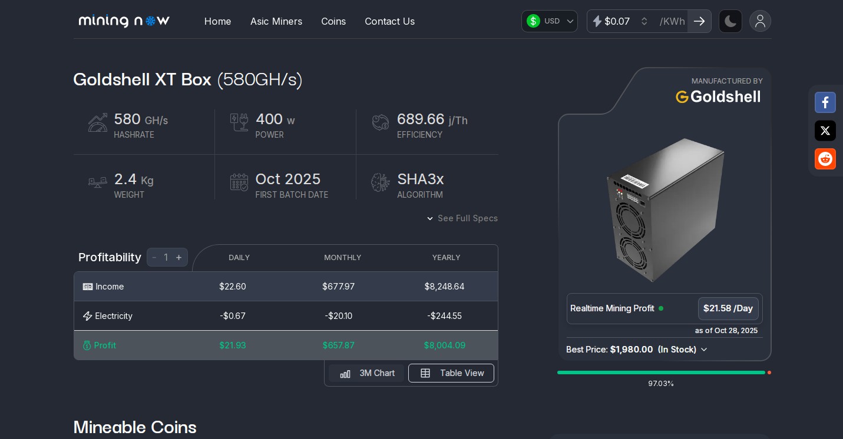Image resolution: width=843 pixels, height=439 pixels.
Task: Go to the Home menu item
Action: [x=218, y=21]
